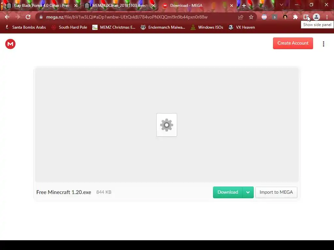This screenshot has height=250, width=334.
Task: Open the avatar face extension icon
Action: (285, 17)
